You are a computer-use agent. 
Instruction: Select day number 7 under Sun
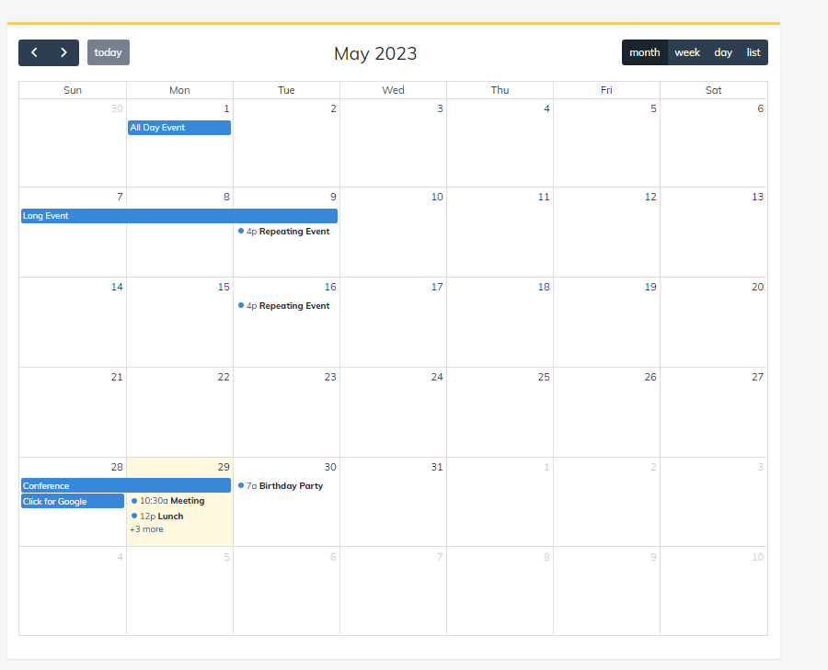[120, 197]
